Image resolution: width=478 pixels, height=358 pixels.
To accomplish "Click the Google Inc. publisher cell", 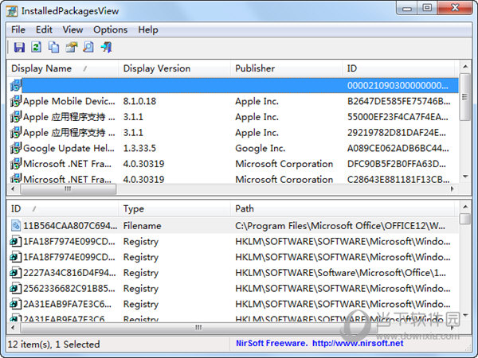I will [261, 148].
